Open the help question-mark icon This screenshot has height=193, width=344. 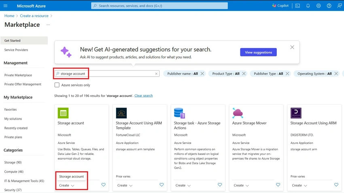click(329, 6)
